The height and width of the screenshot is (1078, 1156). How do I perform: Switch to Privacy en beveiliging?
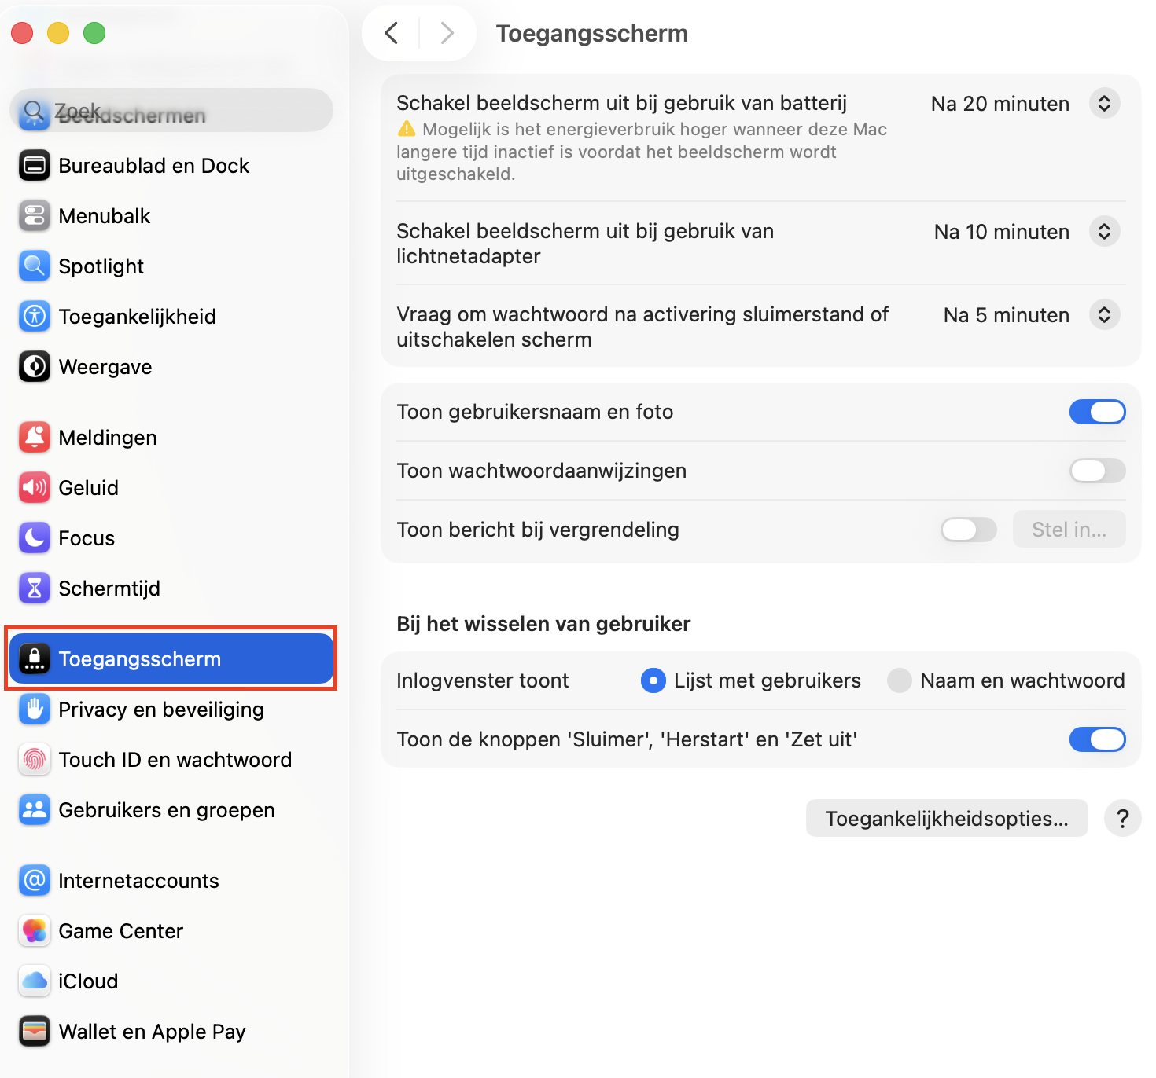tap(35, 709)
